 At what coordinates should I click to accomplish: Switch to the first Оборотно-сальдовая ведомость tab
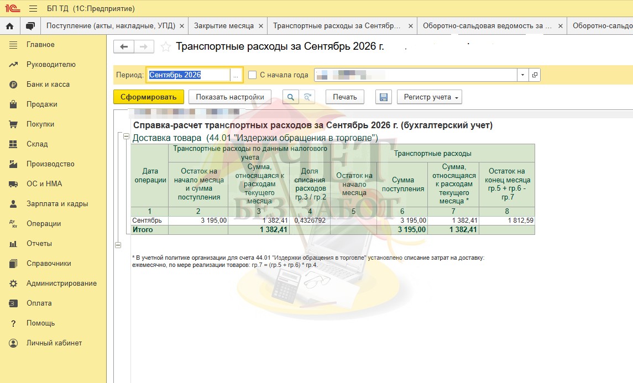487,26
